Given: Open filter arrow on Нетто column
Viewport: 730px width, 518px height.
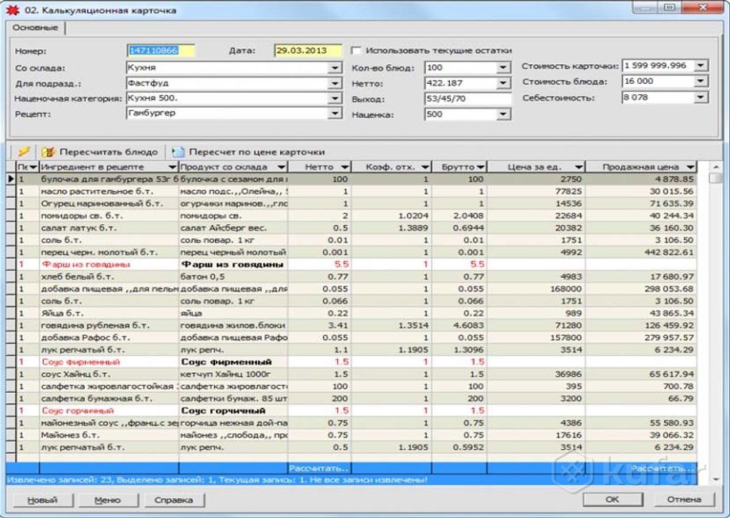Looking at the screenshot, I should point(344,168).
